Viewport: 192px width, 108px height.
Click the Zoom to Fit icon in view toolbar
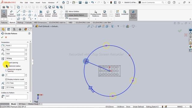(x=89, y=26)
